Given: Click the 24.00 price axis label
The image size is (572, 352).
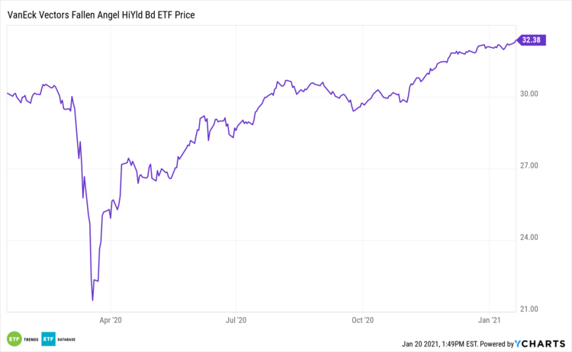Looking at the screenshot, I should click(x=529, y=238).
